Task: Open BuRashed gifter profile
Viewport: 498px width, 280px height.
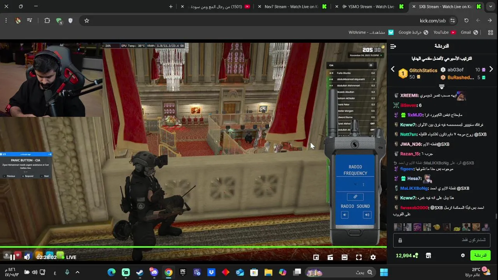Action: pyautogui.click(x=461, y=77)
